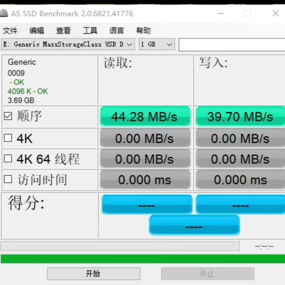
Task: Click the 读取 column header
Action: coord(118,63)
